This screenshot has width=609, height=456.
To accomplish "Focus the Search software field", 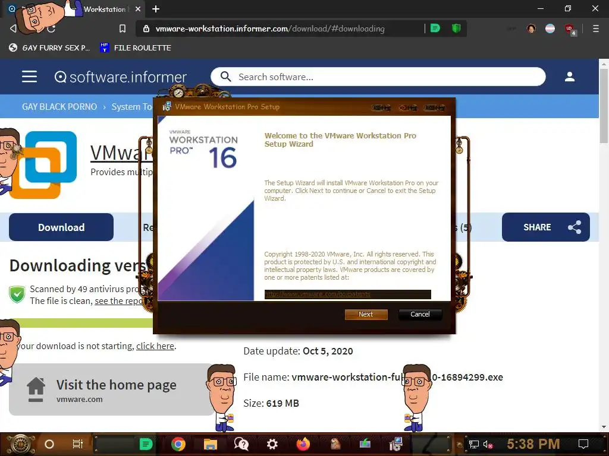I will point(378,77).
